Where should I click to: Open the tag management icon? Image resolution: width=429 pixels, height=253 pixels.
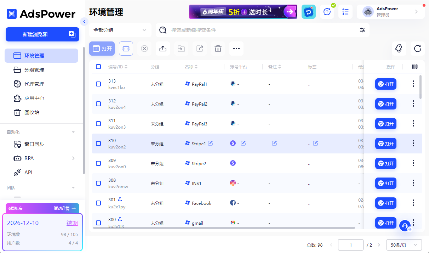(x=399, y=49)
